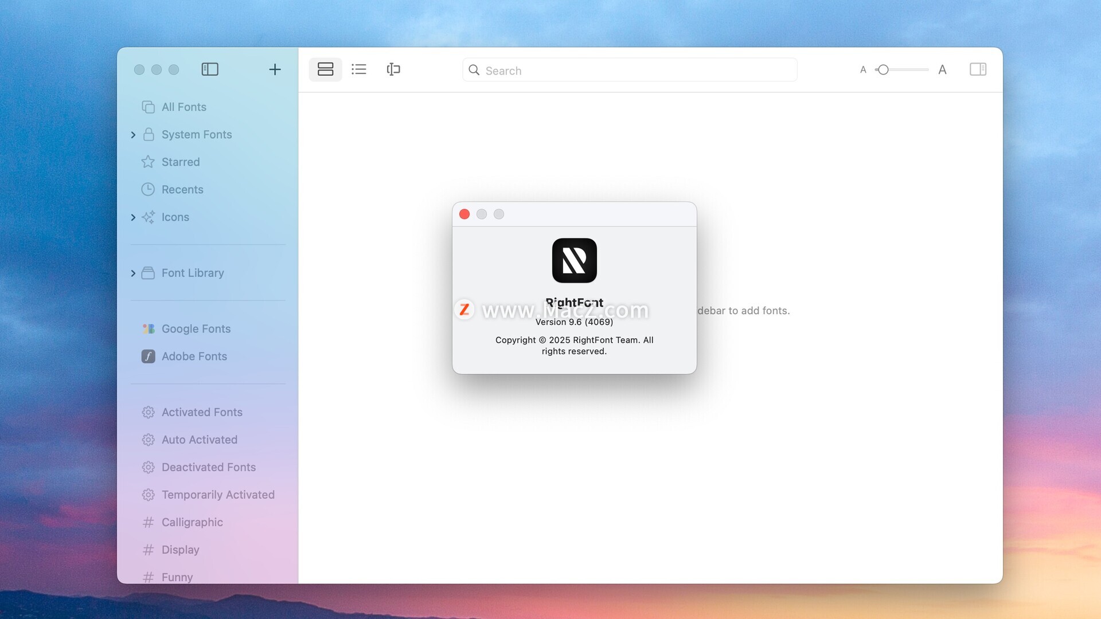The width and height of the screenshot is (1101, 619).
Task: Toggle the left sidebar panel icon
Action: (x=210, y=69)
